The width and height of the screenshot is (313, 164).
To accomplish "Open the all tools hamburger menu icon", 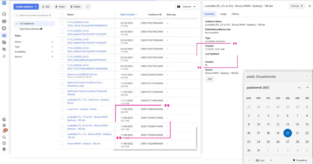I will (4, 56).
